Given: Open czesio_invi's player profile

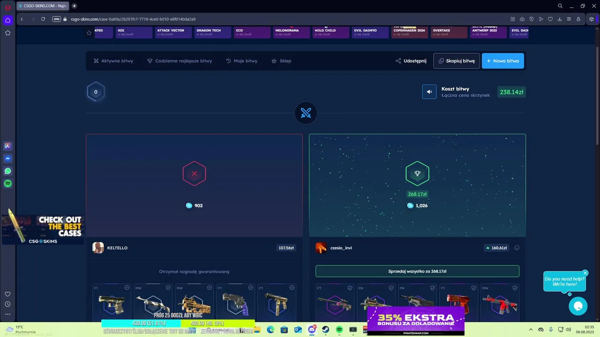Looking at the screenshot, I should tap(334, 248).
